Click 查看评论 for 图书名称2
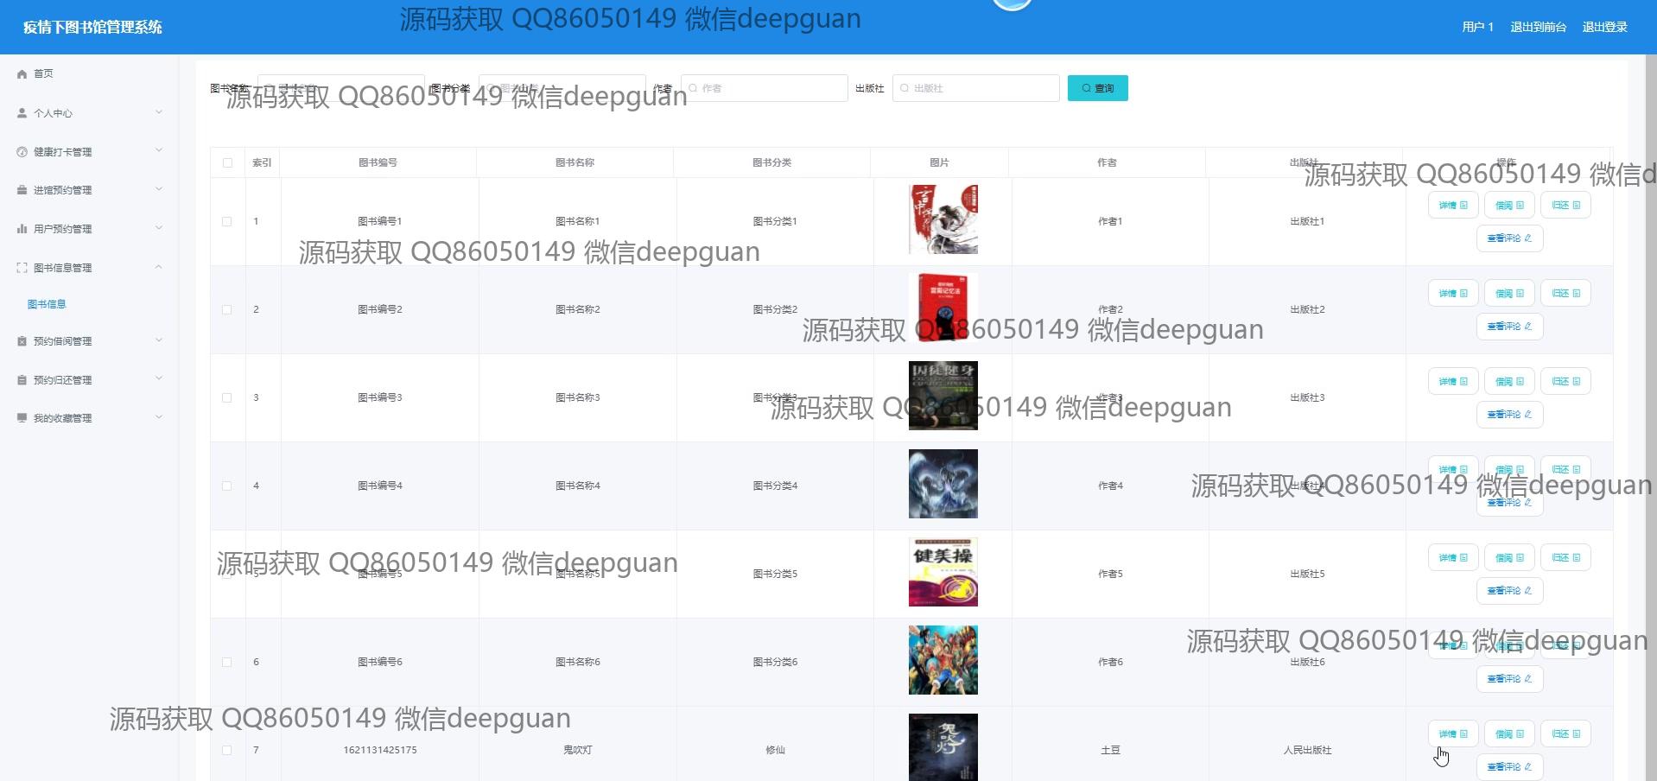 coord(1509,327)
